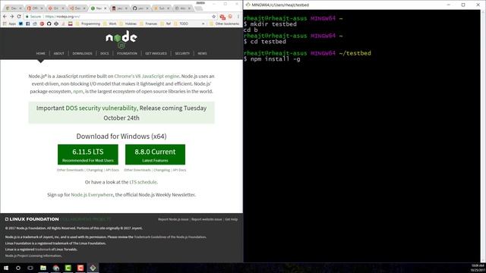Click the terminal command line 'npm install -g'
The height and width of the screenshot is (273, 486).
point(276,59)
